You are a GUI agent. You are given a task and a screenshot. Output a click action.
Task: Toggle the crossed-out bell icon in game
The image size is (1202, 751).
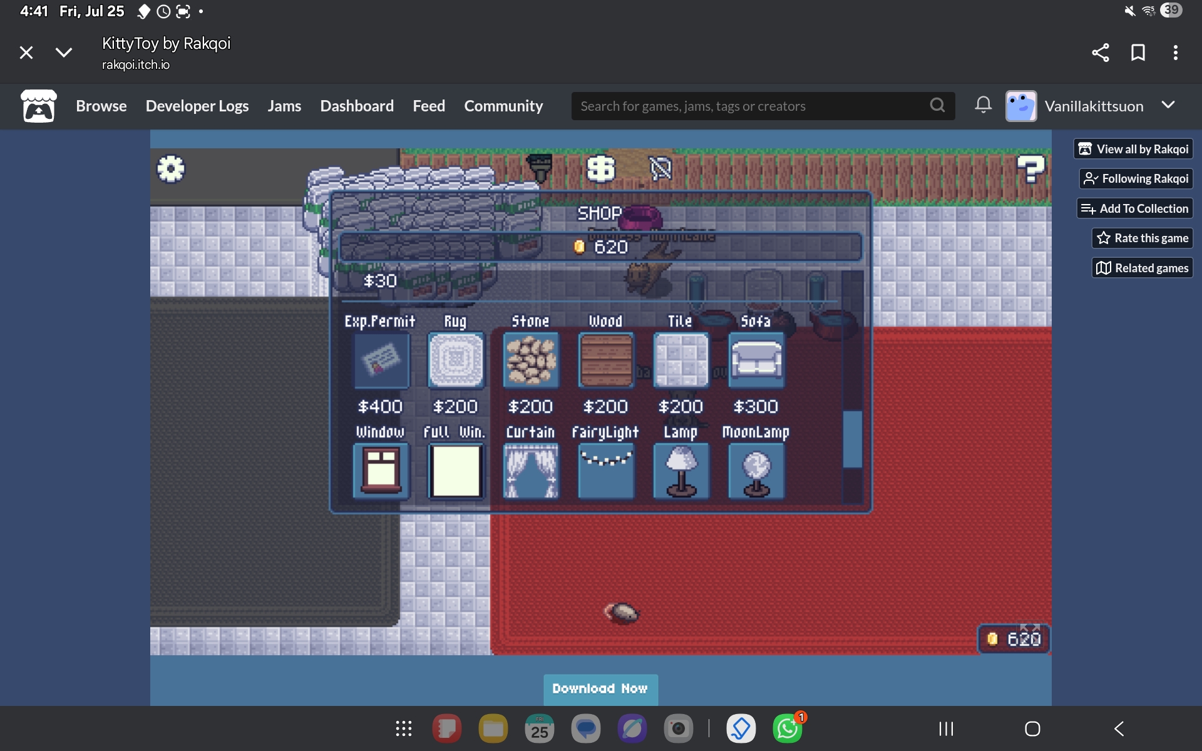point(660,168)
